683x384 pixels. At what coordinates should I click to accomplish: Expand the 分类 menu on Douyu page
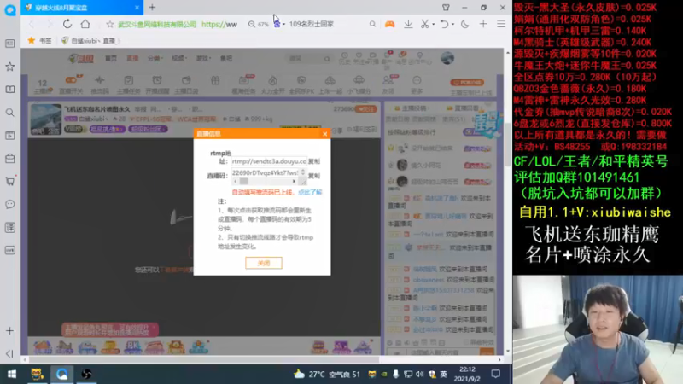coord(155,58)
